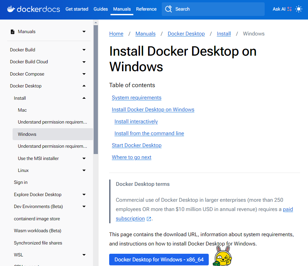Expand the WSL section arrow
This screenshot has width=308, height=266.
point(84,255)
